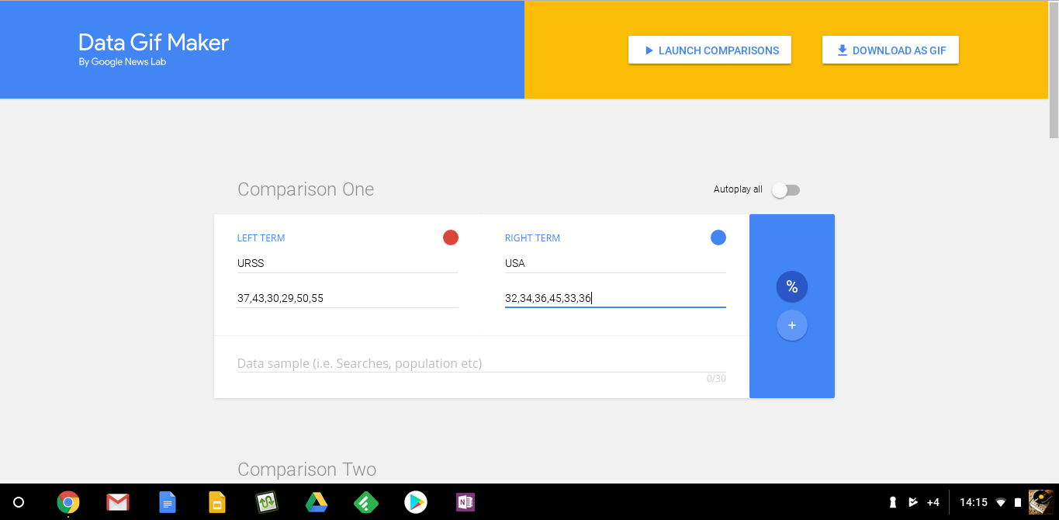This screenshot has width=1059, height=520.
Task: Click the RIGHT TERM label
Action: click(532, 238)
